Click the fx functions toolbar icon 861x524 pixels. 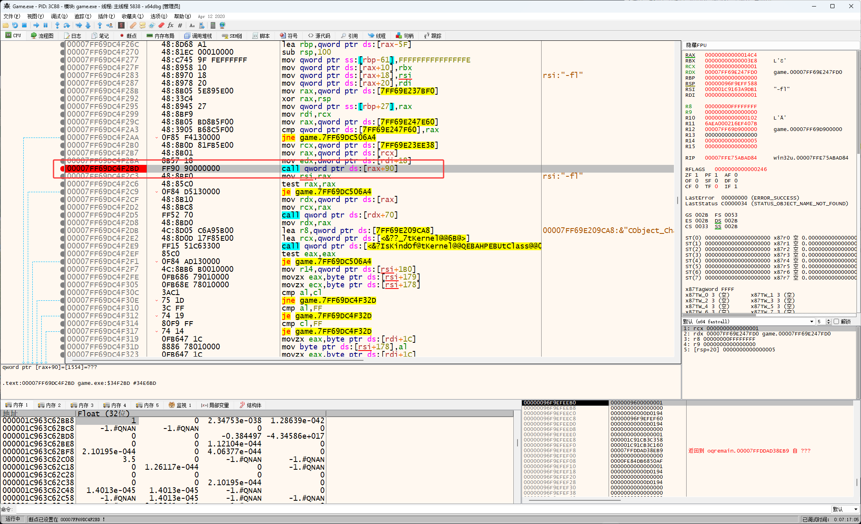[170, 25]
